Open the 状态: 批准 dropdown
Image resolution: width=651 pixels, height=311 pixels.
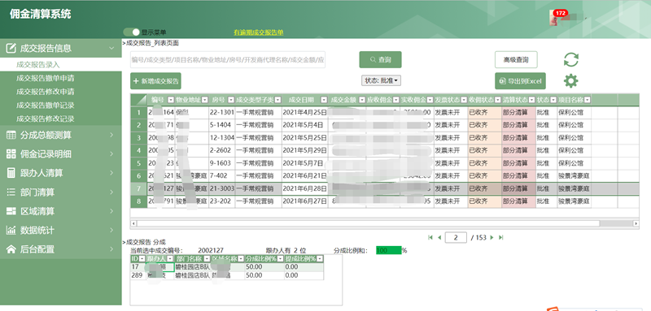point(382,80)
